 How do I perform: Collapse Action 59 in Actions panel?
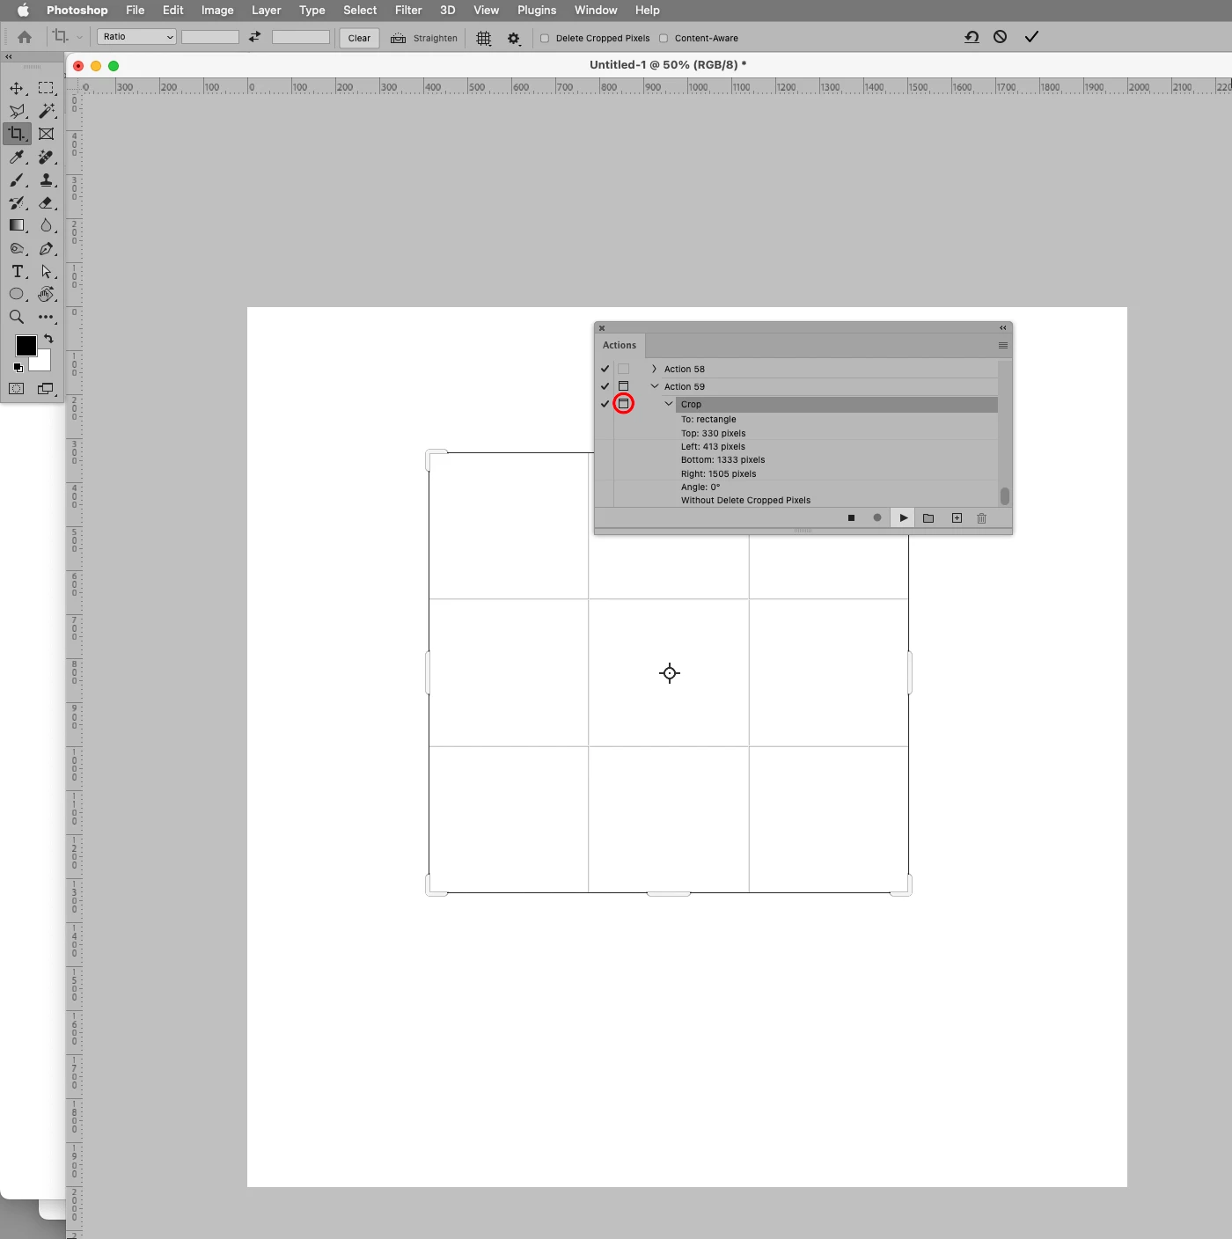click(655, 386)
